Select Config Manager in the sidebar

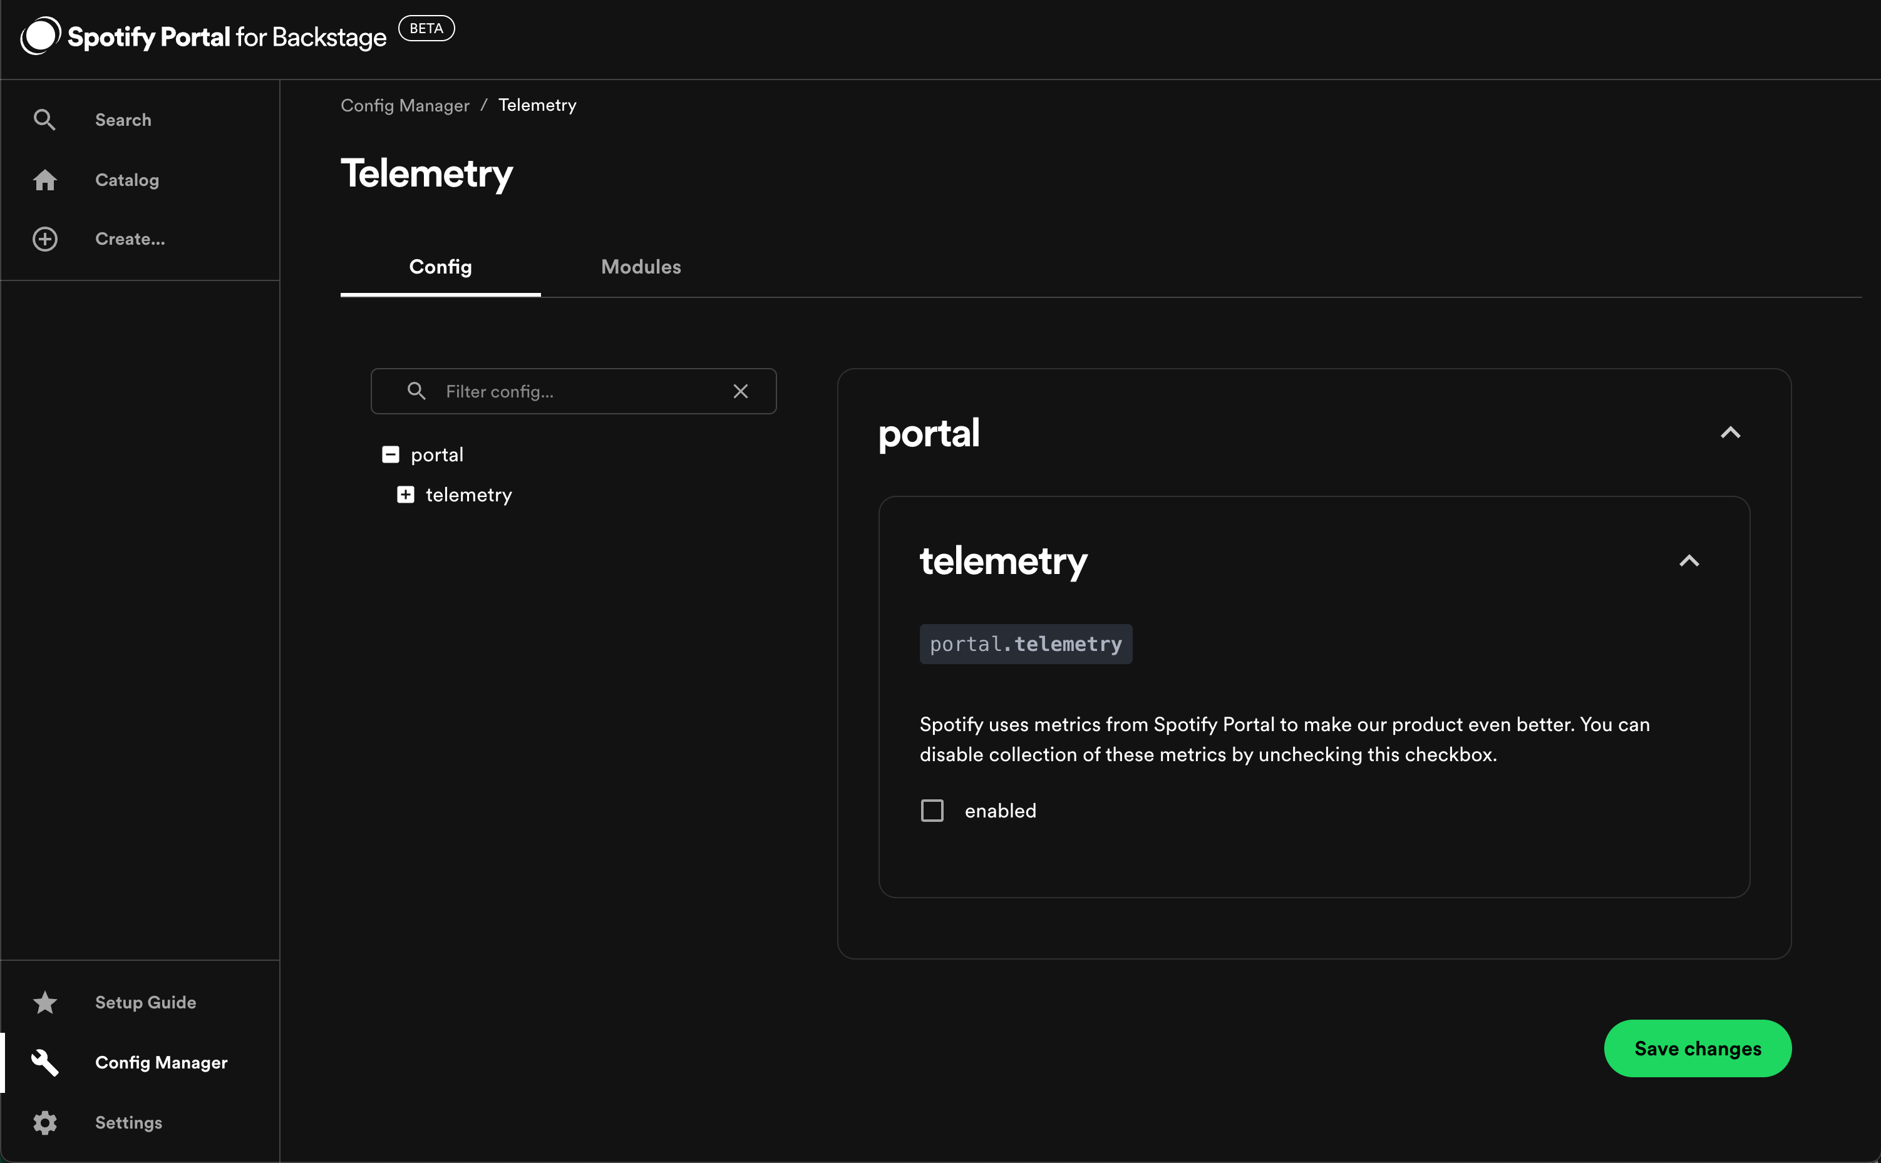click(x=139, y=1062)
